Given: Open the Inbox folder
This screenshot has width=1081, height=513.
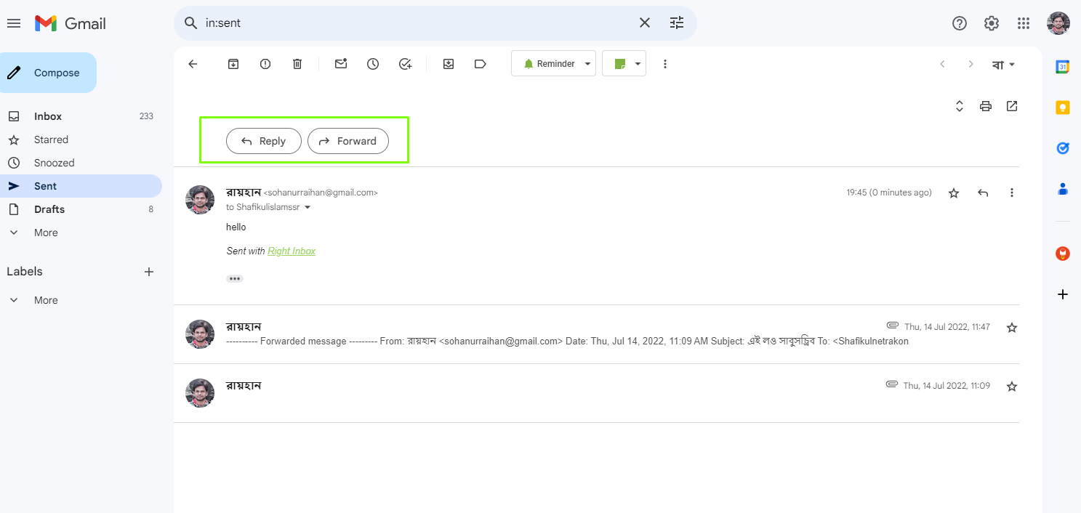Looking at the screenshot, I should pos(48,116).
